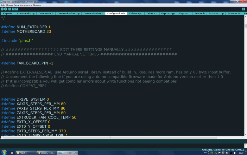The image size is (247, 155).
Task: Open the Файл menu
Action: [x=3, y=5]
